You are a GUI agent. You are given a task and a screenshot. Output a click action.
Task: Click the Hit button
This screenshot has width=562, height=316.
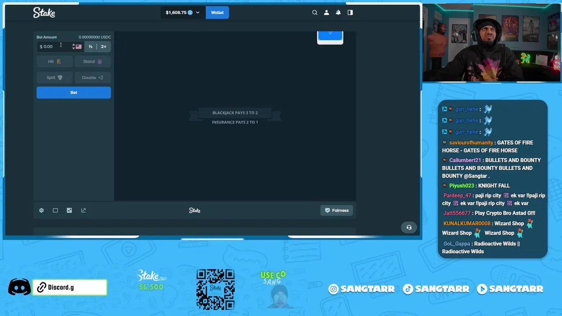[x=54, y=61]
